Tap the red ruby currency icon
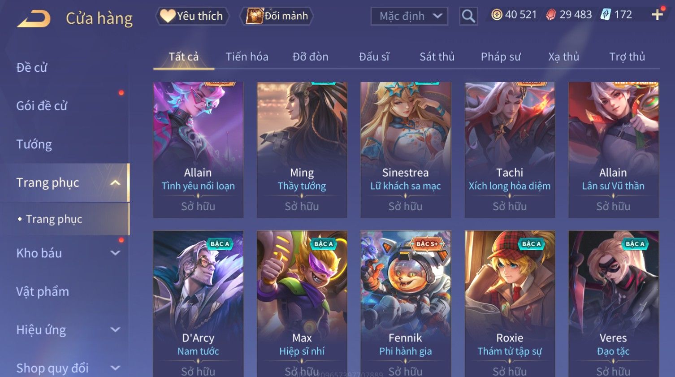Screen dimensions: 675x377 pyautogui.click(x=551, y=15)
